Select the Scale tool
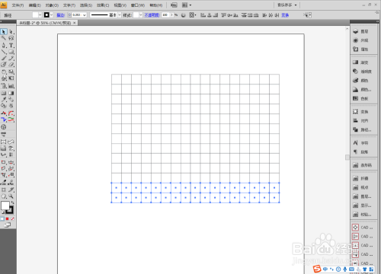This screenshot has width=381, height=274. point(11,72)
